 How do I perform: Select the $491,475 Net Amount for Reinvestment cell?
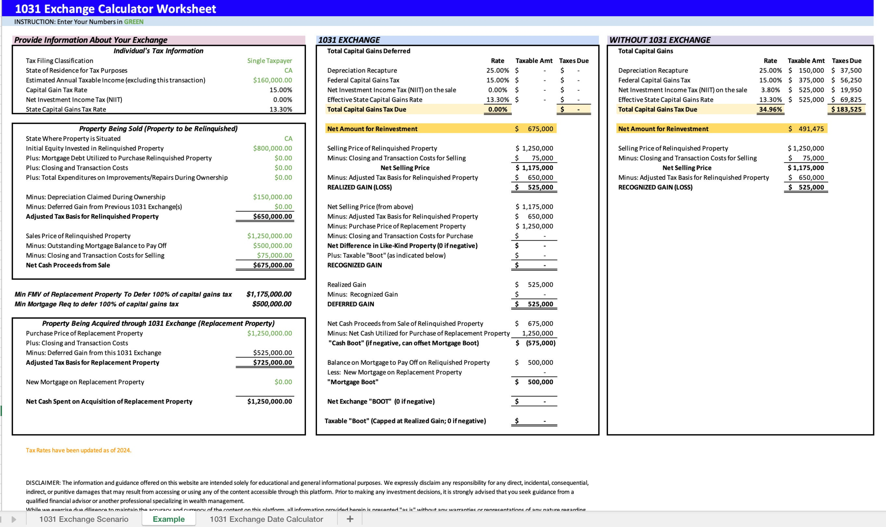(807, 129)
